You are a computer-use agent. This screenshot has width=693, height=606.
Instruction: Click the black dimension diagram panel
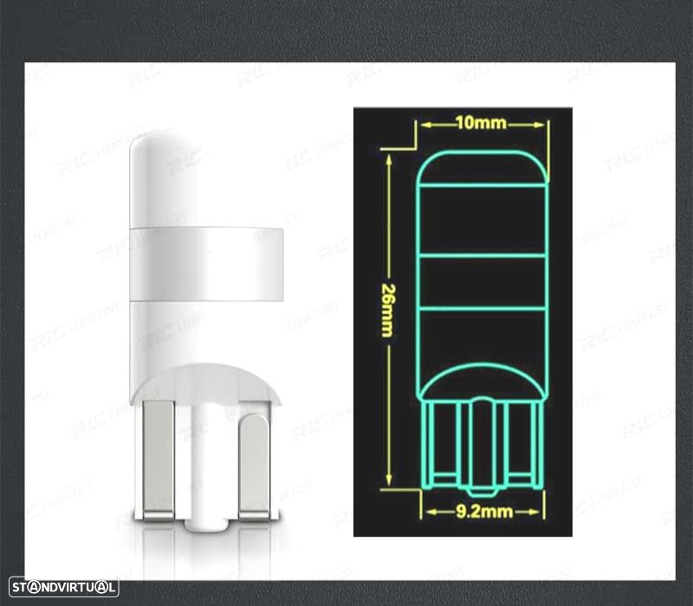click(463, 322)
